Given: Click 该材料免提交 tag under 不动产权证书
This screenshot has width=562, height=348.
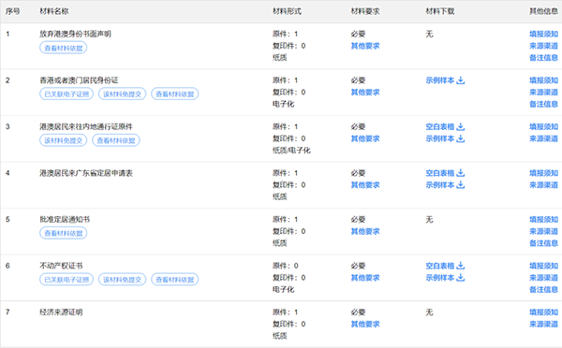Looking at the screenshot, I should pos(122,280).
